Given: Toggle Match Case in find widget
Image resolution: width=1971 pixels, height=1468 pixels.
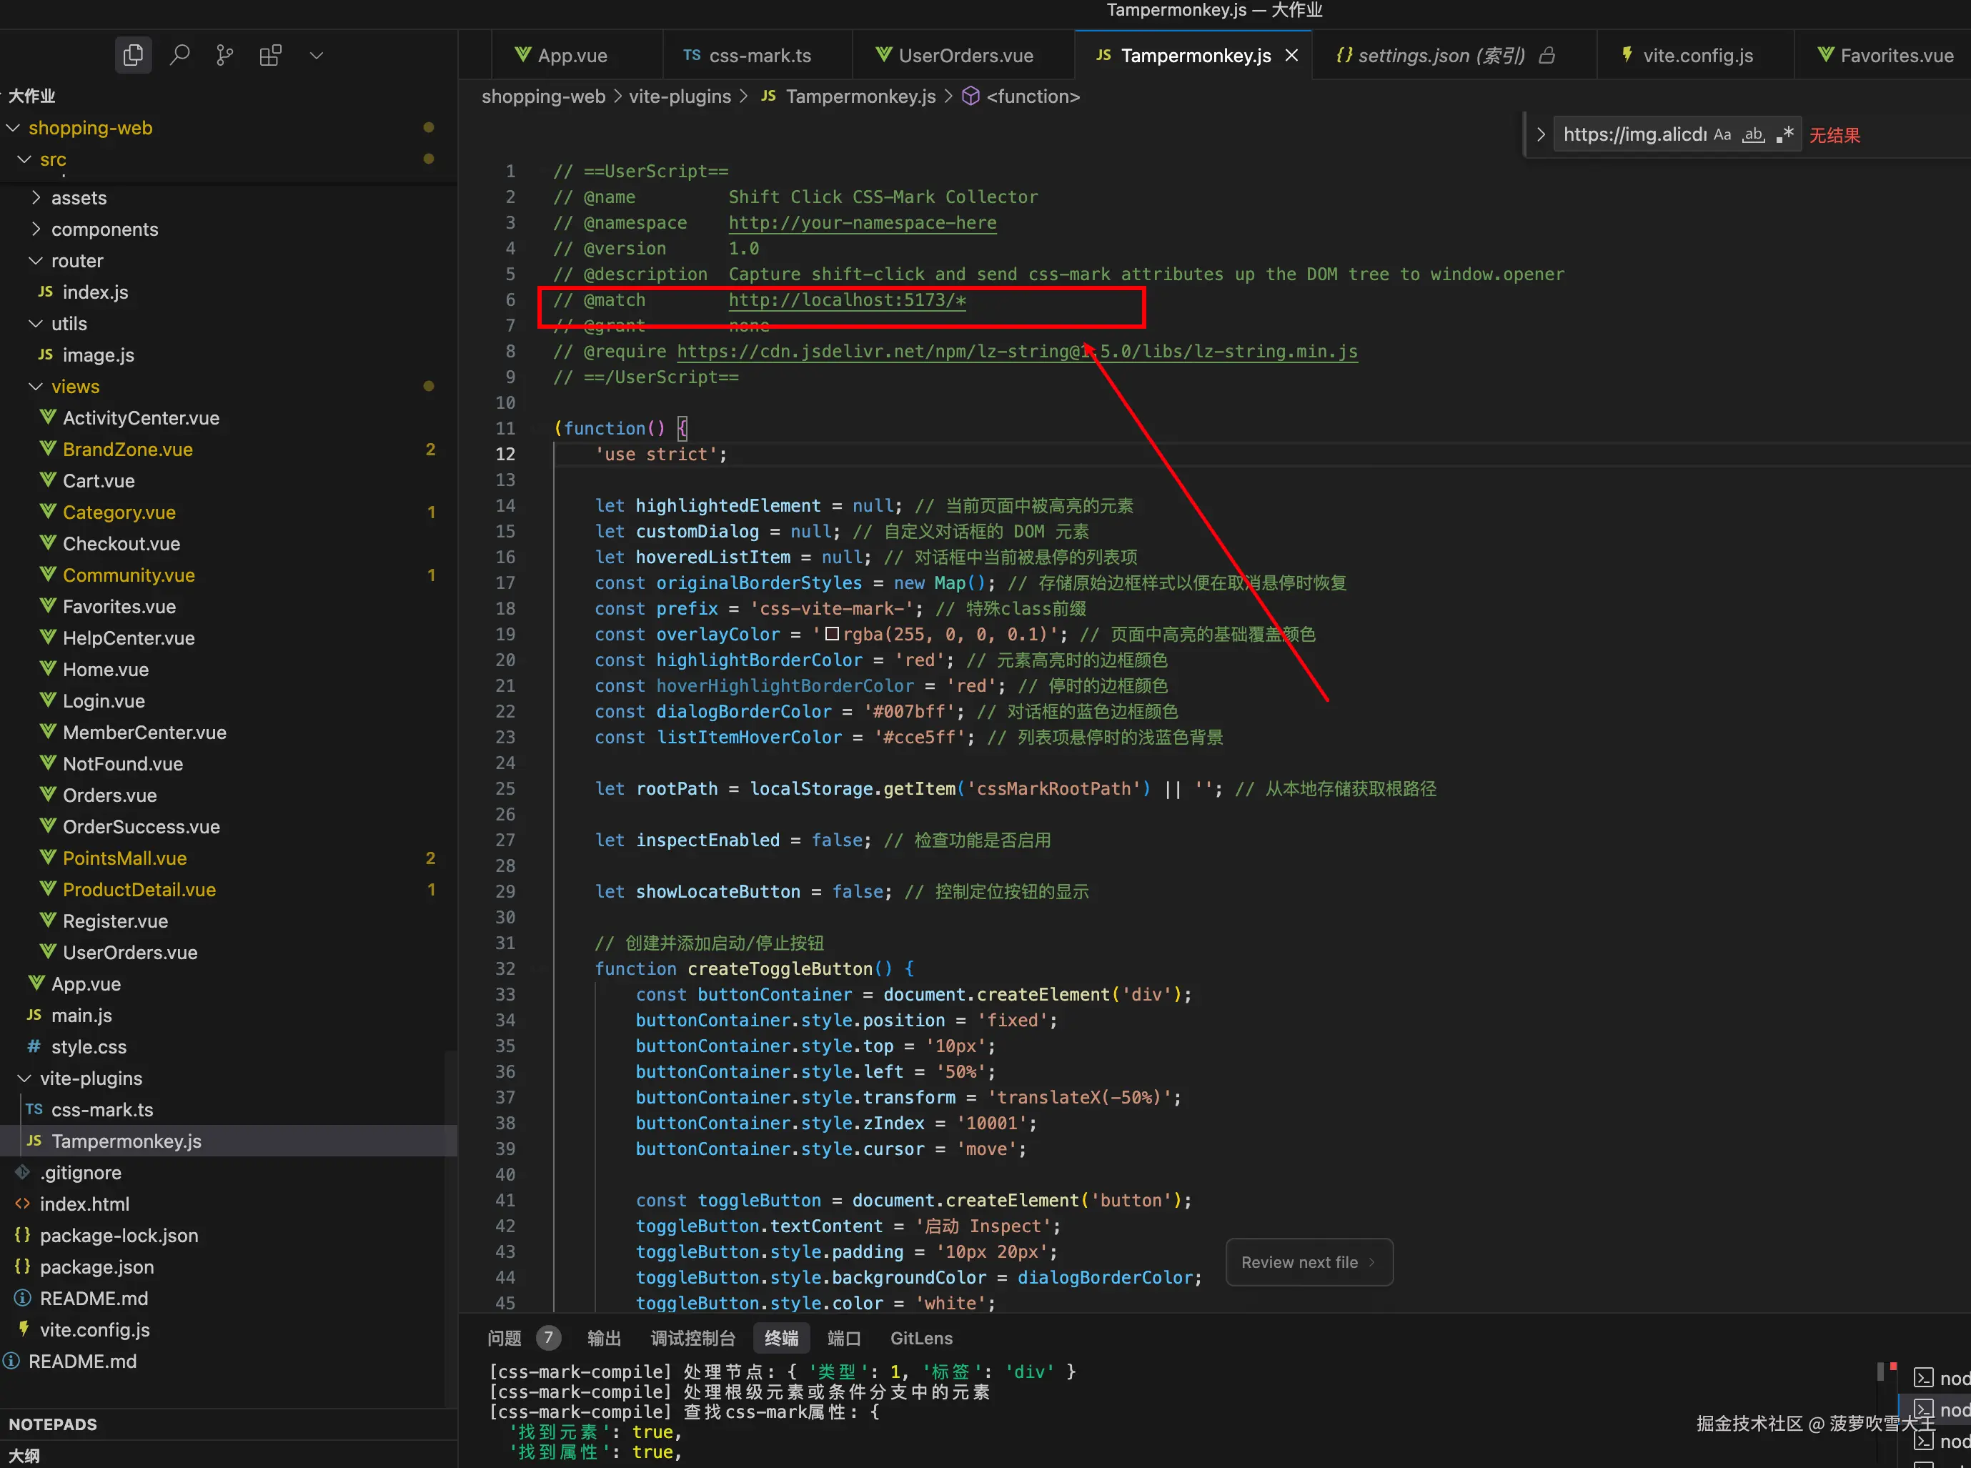Looking at the screenshot, I should 1722,134.
